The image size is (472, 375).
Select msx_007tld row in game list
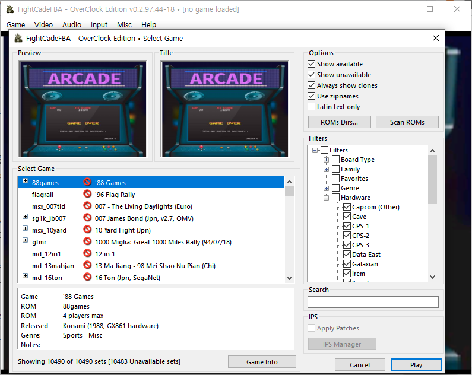pyautogui.click(x=151, y=206)
